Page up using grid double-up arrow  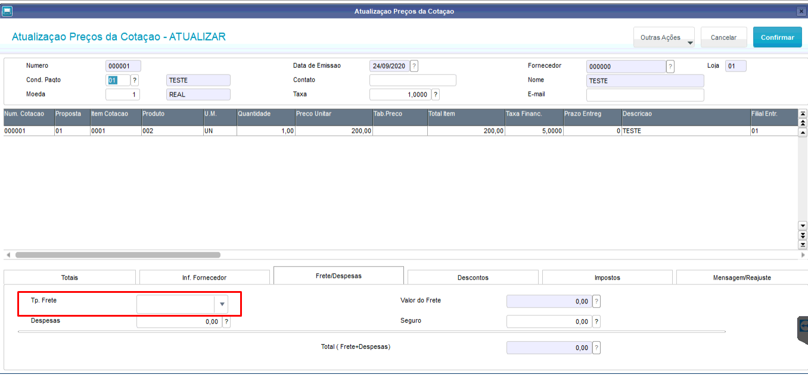803,123
